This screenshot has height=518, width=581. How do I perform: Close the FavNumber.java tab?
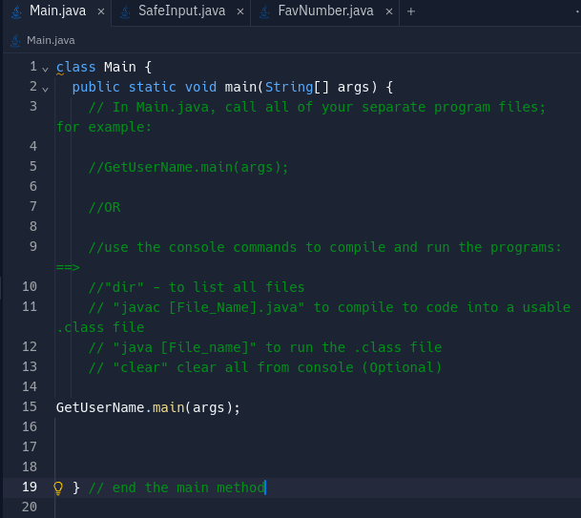coord(389,11)
